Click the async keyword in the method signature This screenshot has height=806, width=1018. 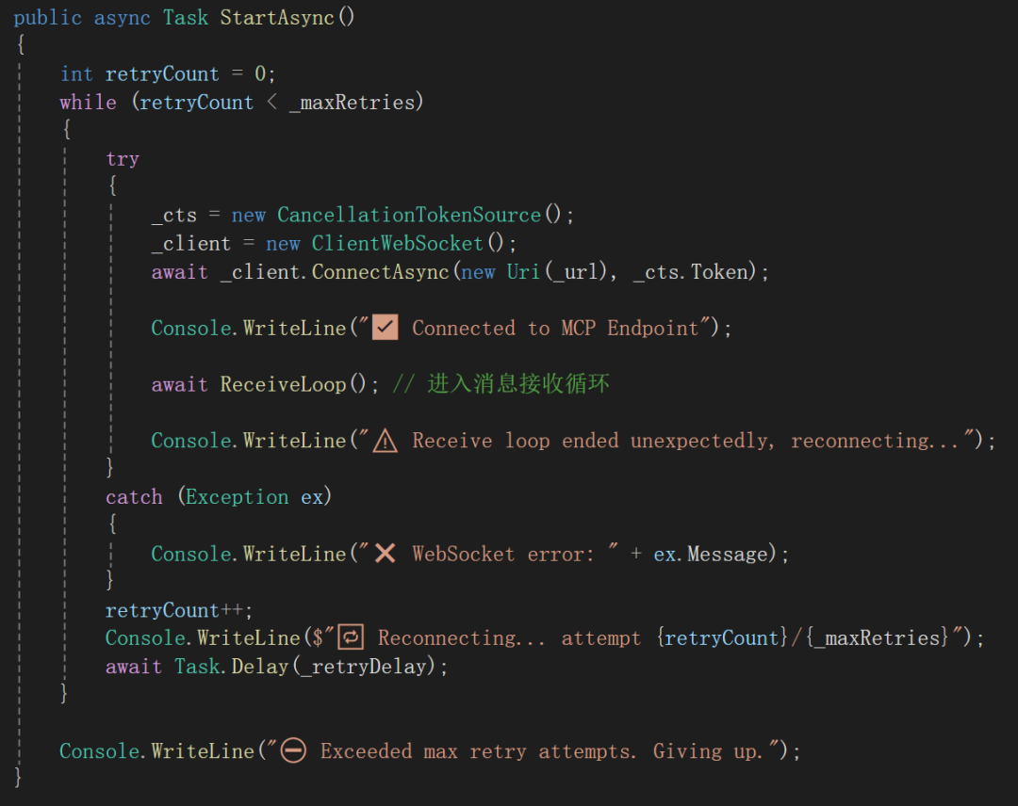pyautogui.click(x=123, y=17)
